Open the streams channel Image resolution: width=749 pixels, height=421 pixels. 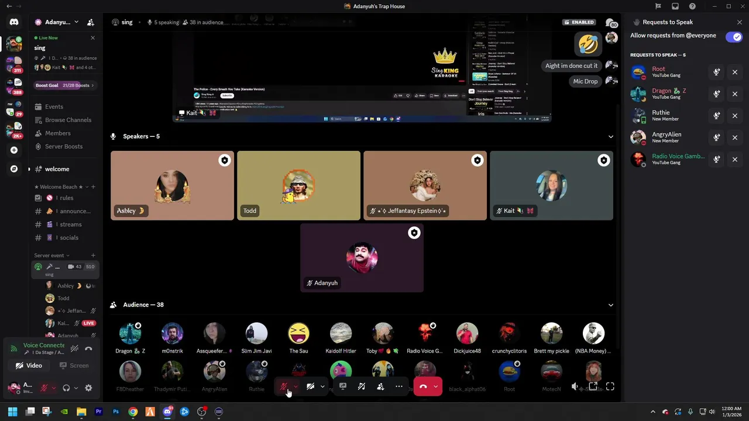[65, 225]
